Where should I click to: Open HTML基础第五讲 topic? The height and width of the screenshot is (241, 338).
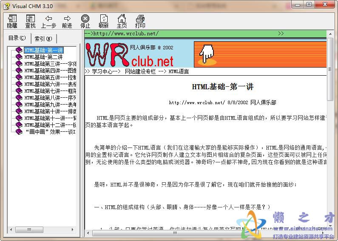[x=50, y=77]
